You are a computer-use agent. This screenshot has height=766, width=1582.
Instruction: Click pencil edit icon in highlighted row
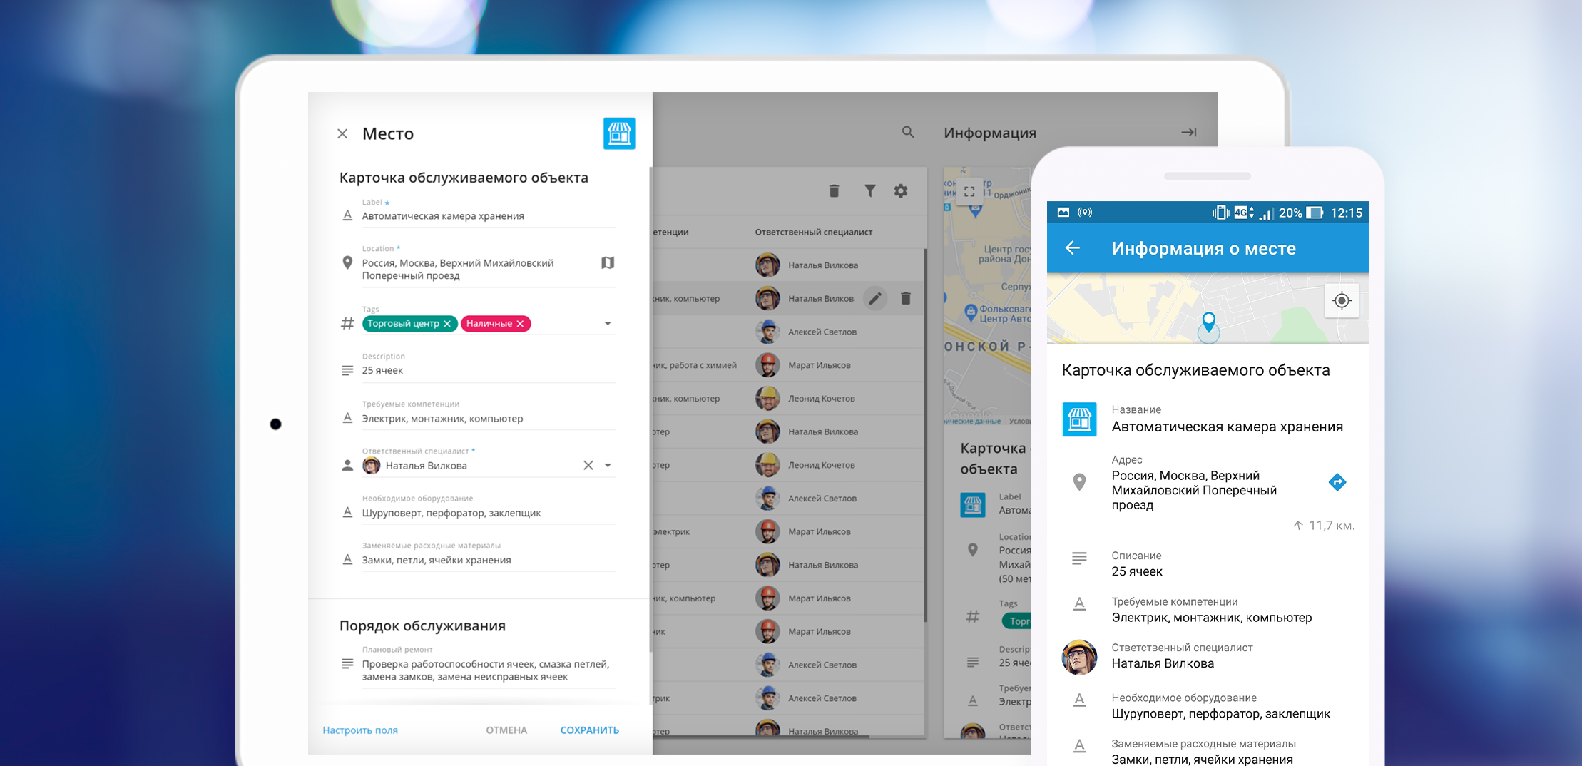[x=875, y=298]
